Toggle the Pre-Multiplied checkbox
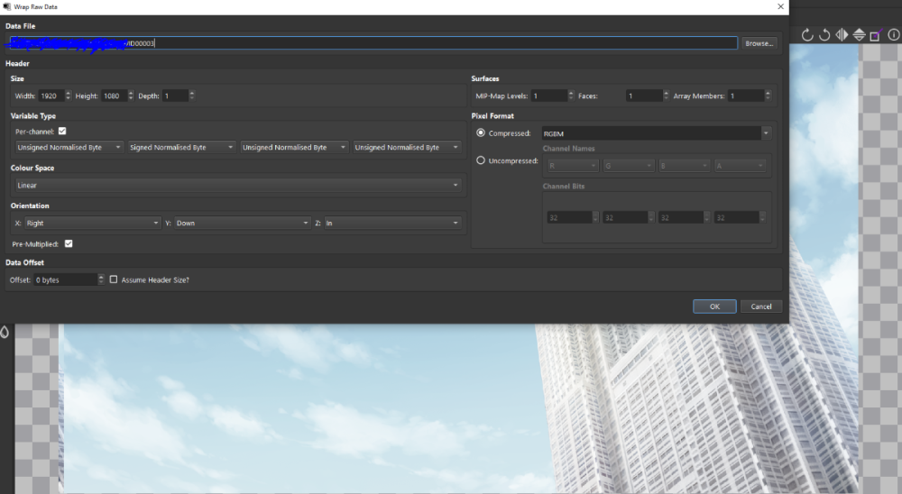 pyautogui.click(x=69, y=243)
